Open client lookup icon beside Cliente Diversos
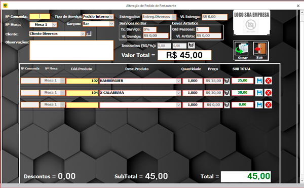The image size is (304, 188). tap(89, 34)
